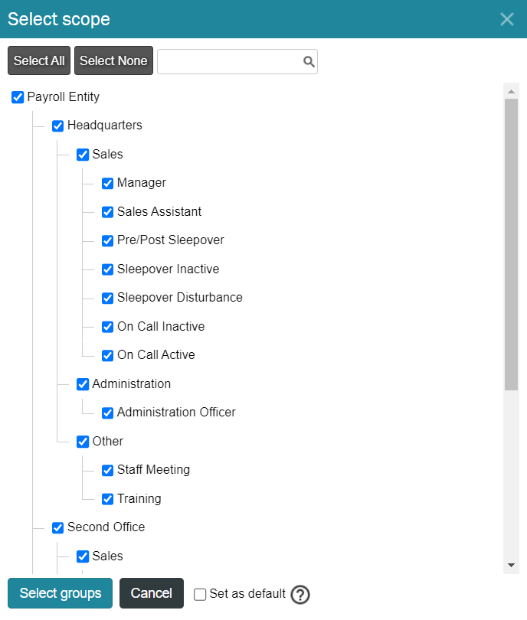Open the help question mark icon
The height and width of the screenshot is (620, 527).
point(300,595)
